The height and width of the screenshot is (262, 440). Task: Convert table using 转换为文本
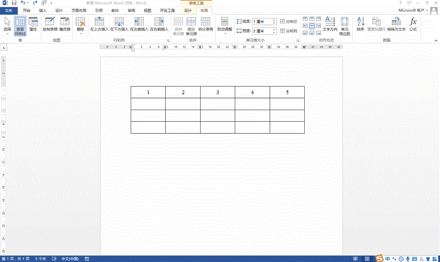point(396,24)
